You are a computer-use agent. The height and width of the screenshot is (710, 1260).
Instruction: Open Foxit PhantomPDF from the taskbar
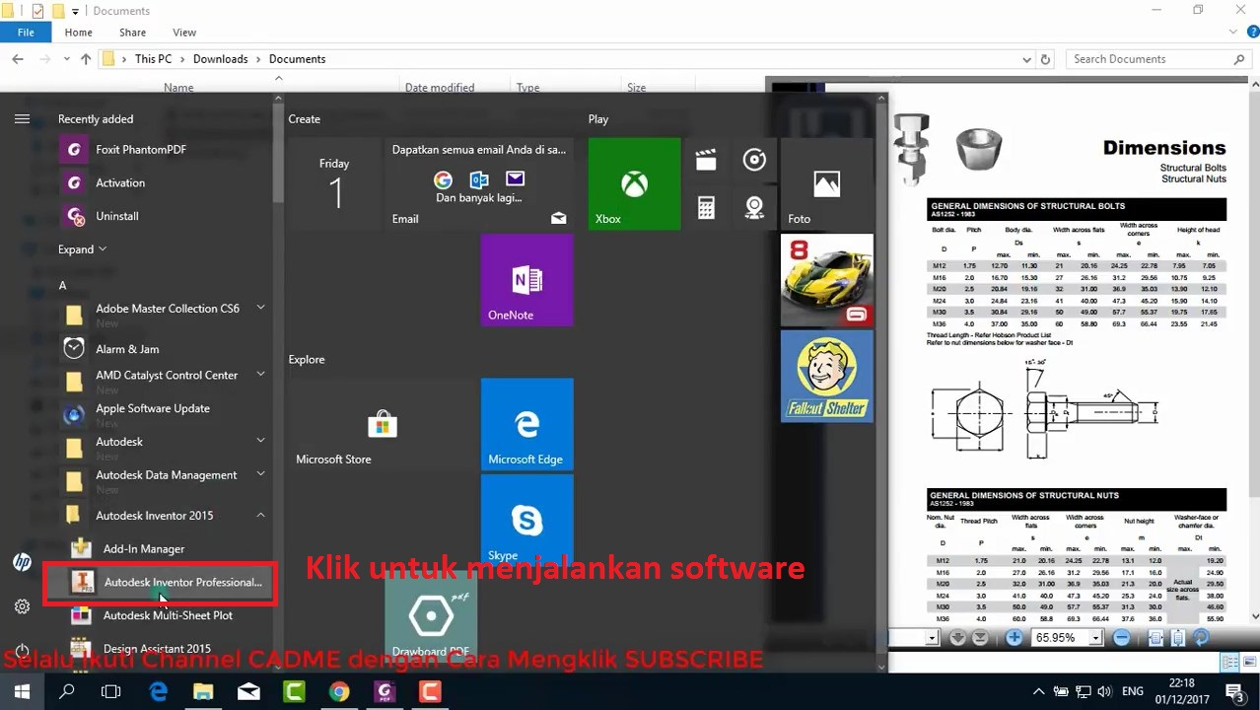pyautogui.click(x=385, y=691)
